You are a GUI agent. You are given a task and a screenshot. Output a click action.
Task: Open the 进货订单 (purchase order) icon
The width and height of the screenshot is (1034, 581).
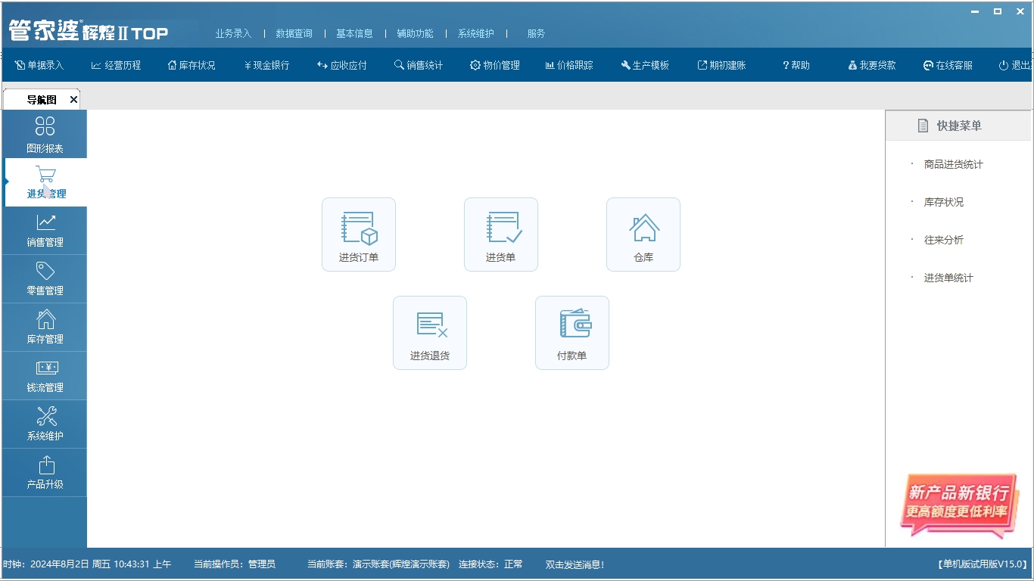coord(358,234)
